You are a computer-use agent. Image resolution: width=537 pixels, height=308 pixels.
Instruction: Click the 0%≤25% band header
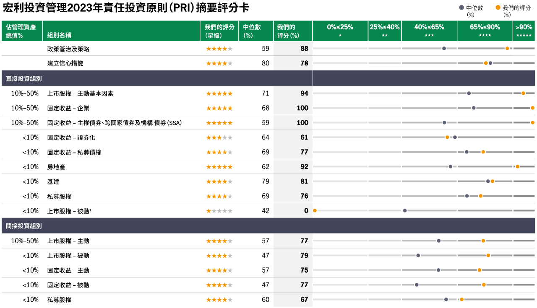click(340, 31)
